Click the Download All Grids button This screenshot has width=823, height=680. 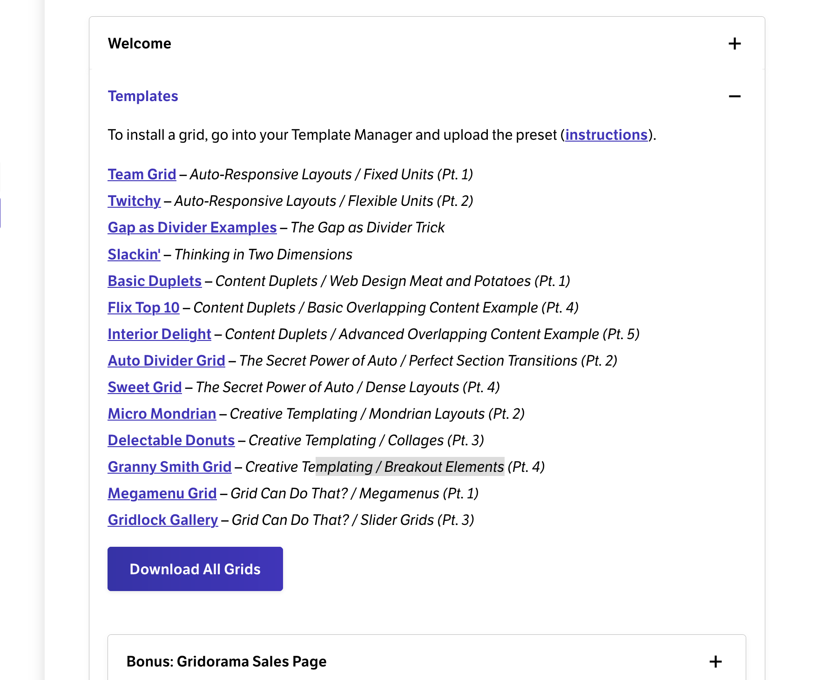coord(195,569)
